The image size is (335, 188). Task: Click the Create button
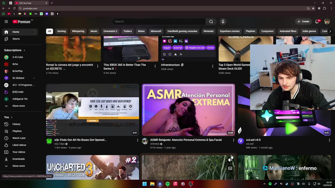[303, 21]
